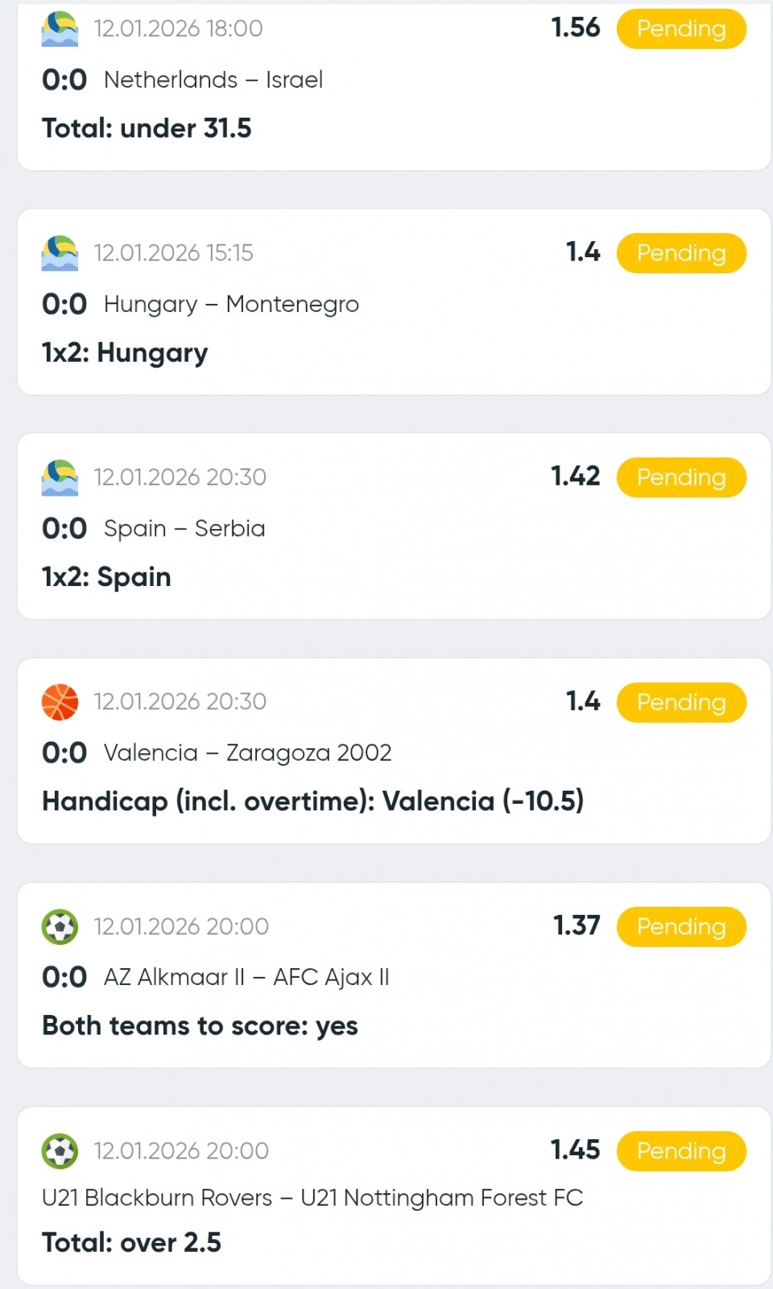The image size is (773, 1289).
Task: Click water polo icon for Netherlands – Israel
Action: click(x=60, y=29)
